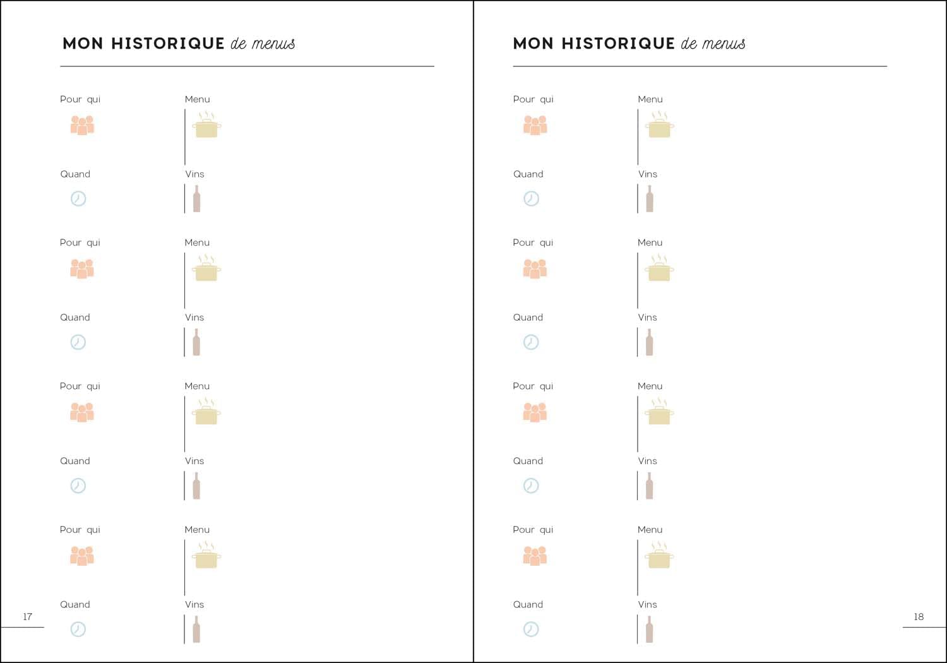Click the first wine bottle icon on page 17
The image size is (947, 663).
197,199
